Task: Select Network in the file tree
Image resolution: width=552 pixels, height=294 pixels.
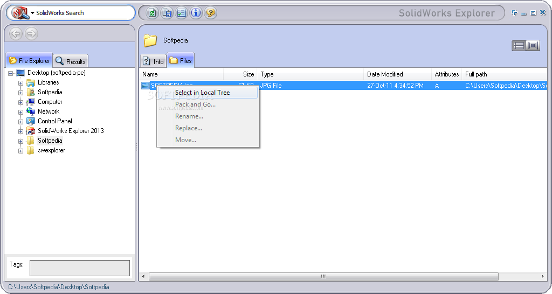Action: [x=49, y=111]
